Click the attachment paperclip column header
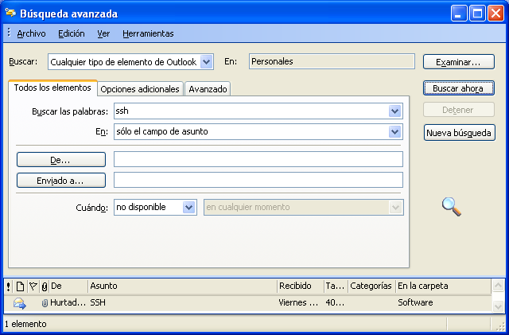509x335 pixels. coord(44,286)
